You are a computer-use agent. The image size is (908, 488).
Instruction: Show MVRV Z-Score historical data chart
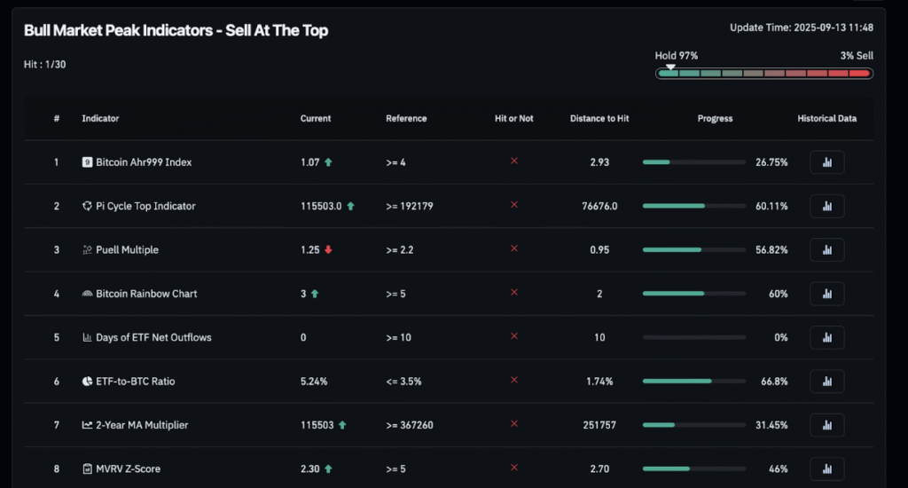click(x=827, y=468)
